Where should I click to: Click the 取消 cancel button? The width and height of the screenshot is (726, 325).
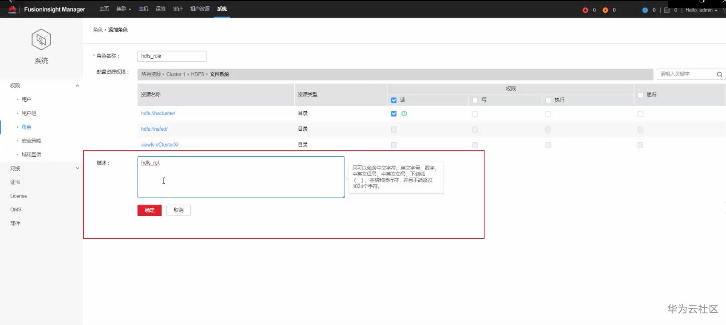pyautogui.click(x=178, y=210)
